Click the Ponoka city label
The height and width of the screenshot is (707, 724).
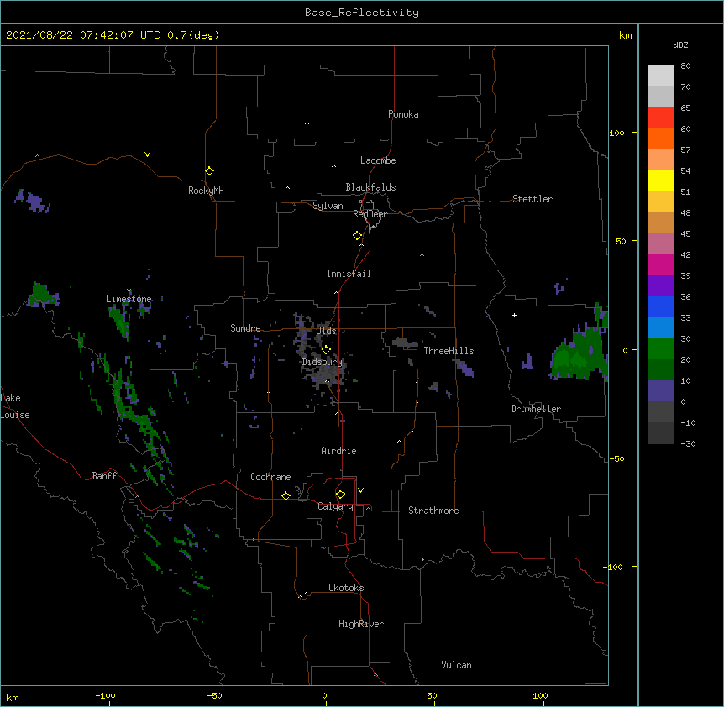coord(403,114)
